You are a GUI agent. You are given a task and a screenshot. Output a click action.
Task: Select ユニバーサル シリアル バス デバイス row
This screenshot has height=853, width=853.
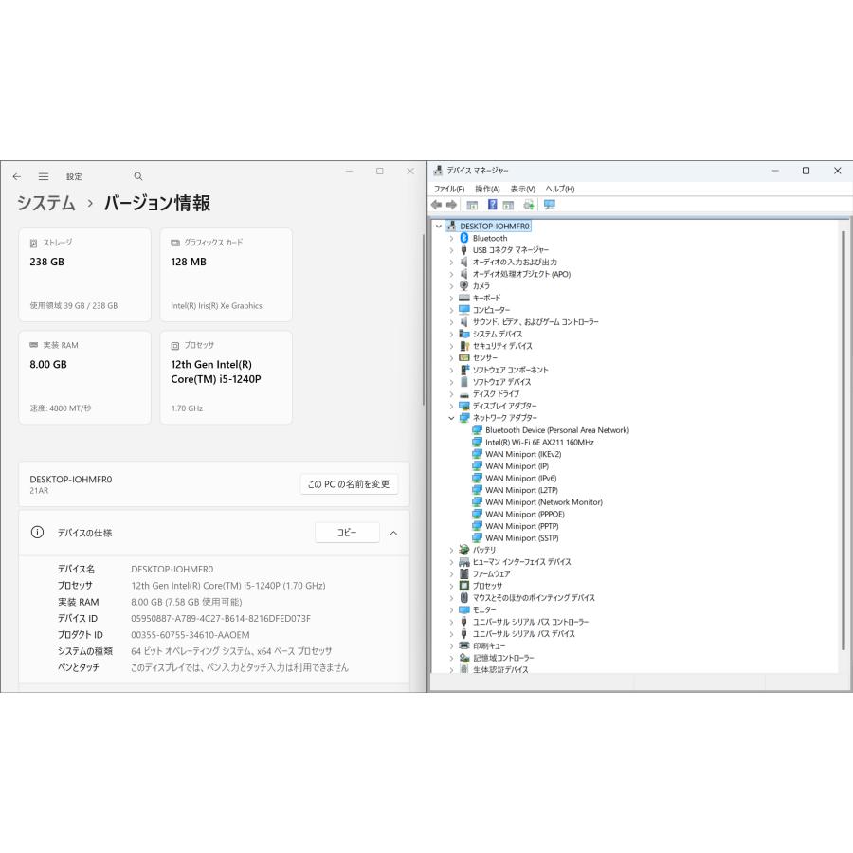click(x=523, y=633)
